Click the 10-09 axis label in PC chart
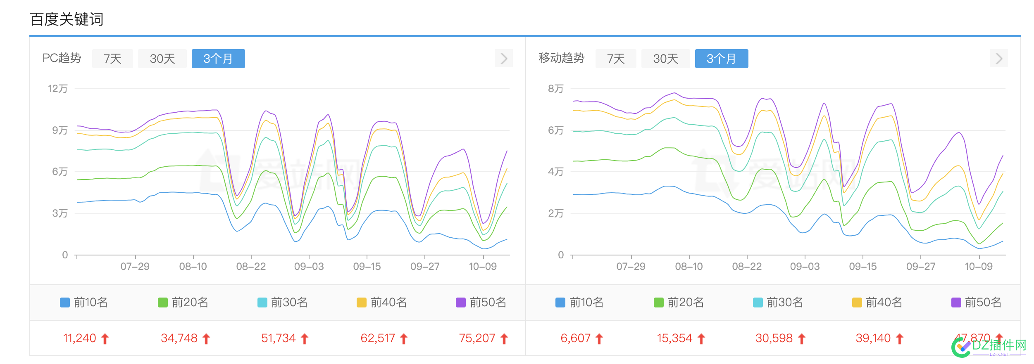1034x364 pixels. tap(483, 267)
